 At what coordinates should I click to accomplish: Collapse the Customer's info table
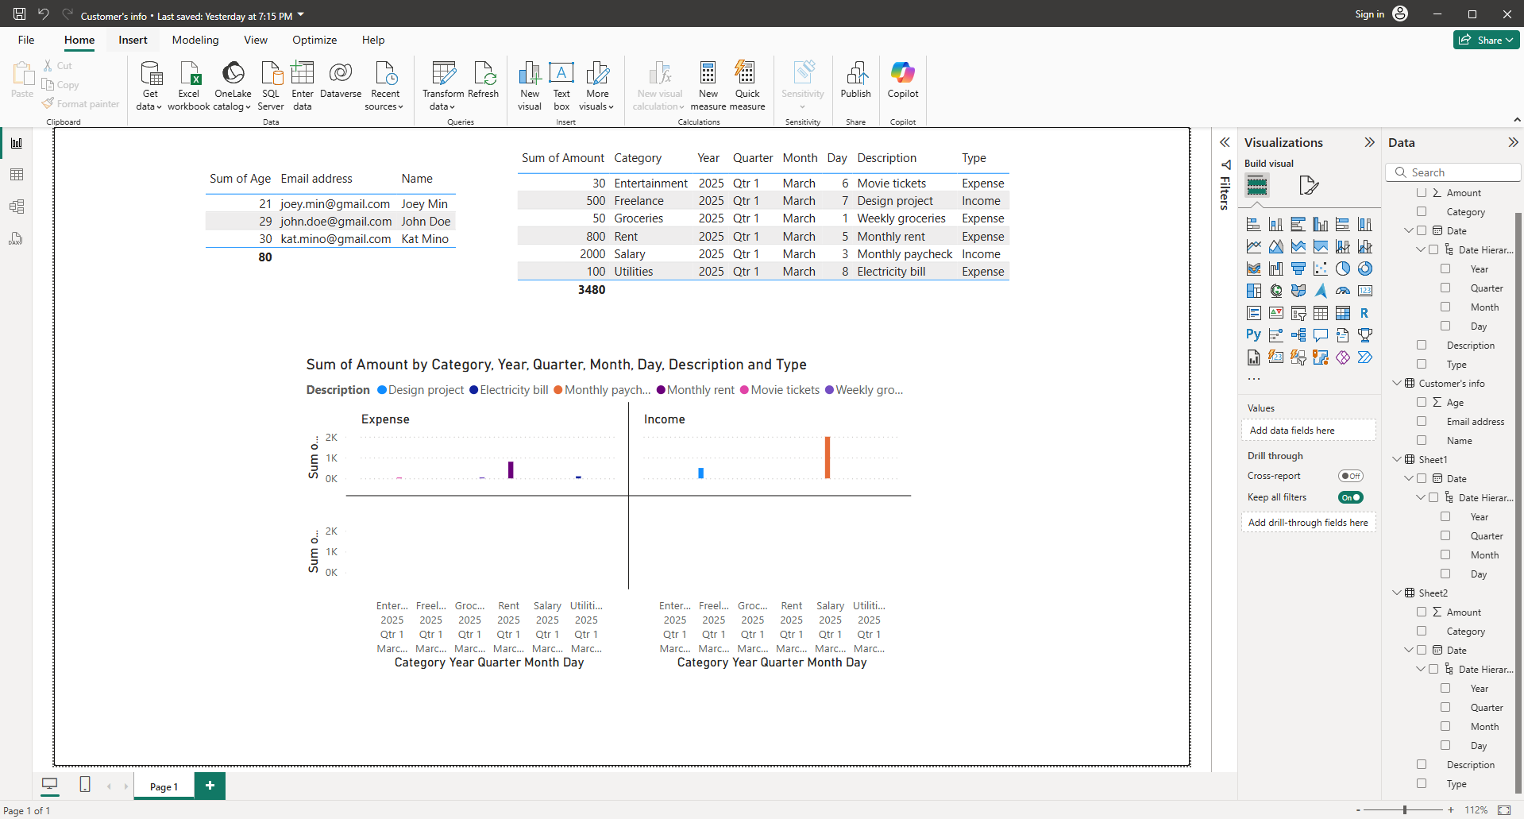point(1397,383)
